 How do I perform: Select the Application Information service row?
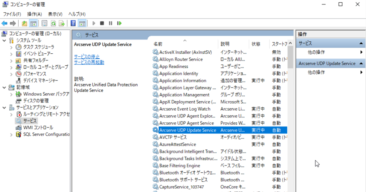(x=219, y=80)
